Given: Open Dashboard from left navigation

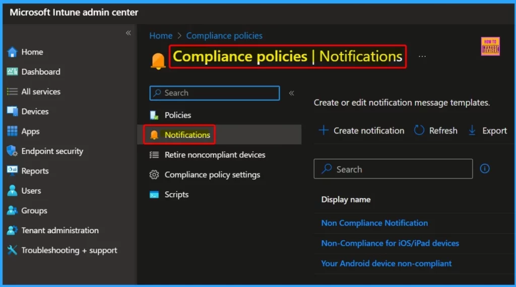Looking at the screenshot, I should pos(41,71).
